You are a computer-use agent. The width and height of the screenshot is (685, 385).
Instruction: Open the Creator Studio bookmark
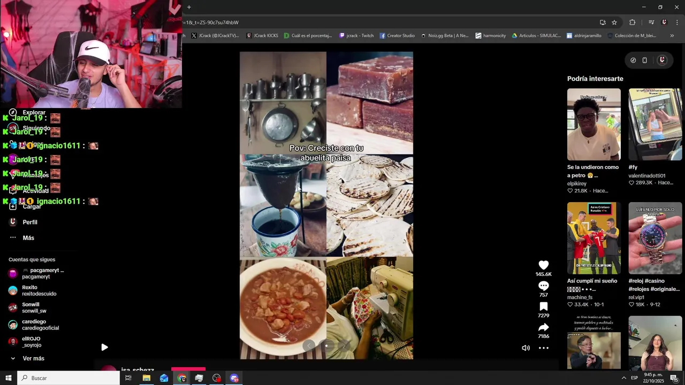tap(397, 36)
